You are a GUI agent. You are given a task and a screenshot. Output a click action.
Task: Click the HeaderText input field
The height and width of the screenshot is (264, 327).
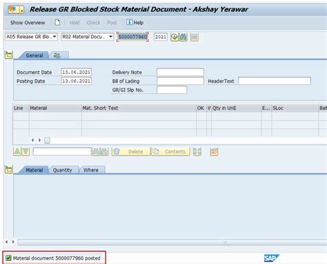click(x=275, y=81)
